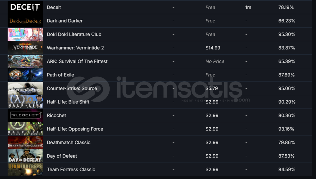
Task: Select the $14.99 price of Vermintide 2
Action: point(213,48)
